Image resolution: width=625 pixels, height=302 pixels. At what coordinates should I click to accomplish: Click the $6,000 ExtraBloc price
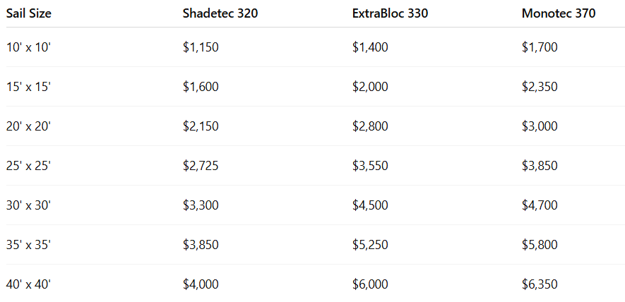[x=370, y=284]
